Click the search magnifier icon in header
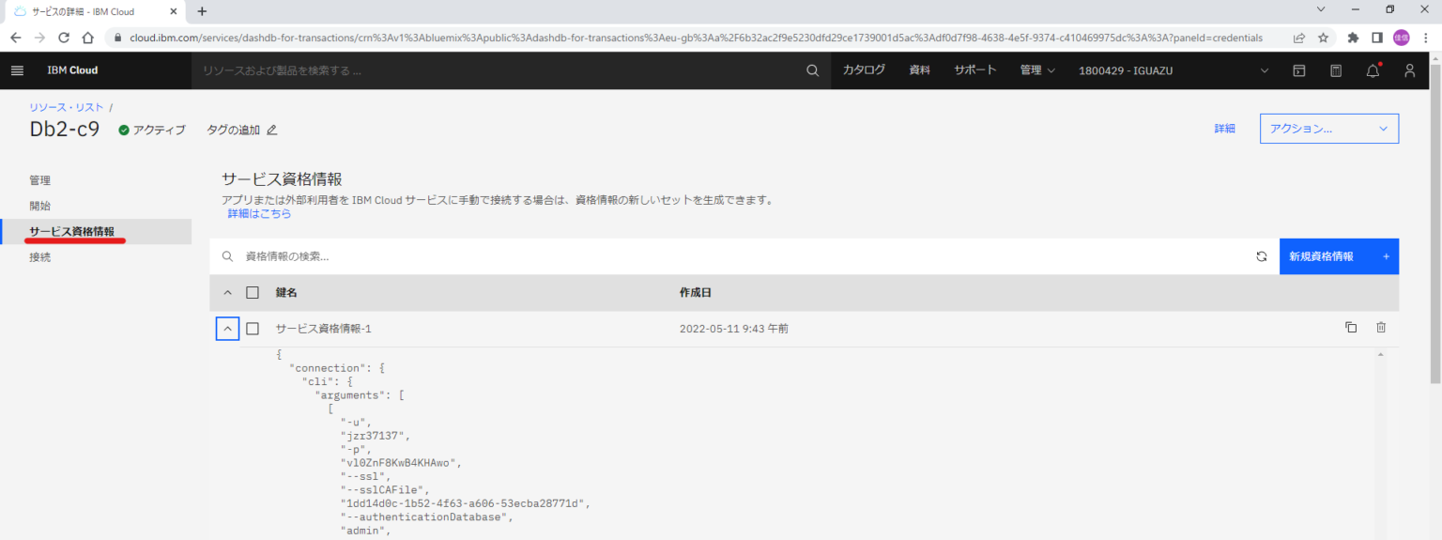 (812, 70)
